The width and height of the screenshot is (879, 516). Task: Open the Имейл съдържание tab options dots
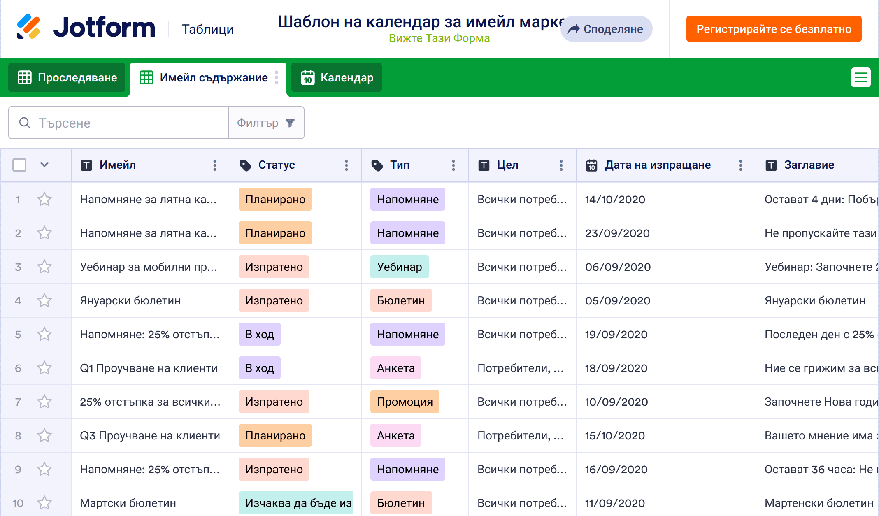pyautogui.click(x=277, y=77)
